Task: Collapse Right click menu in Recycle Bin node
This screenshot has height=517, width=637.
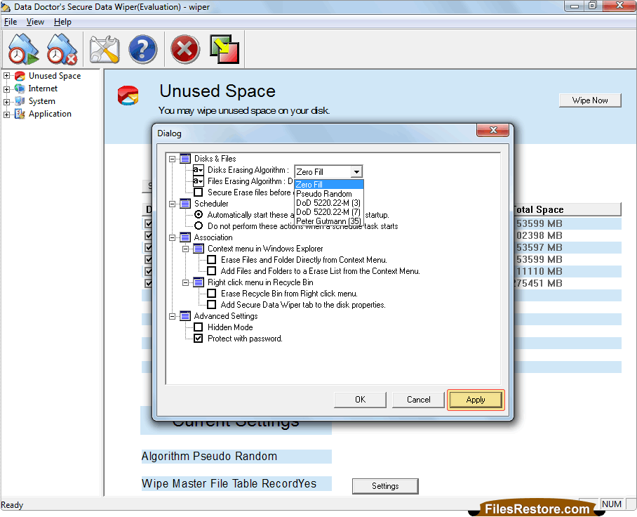Action: (x=186, y=282)
